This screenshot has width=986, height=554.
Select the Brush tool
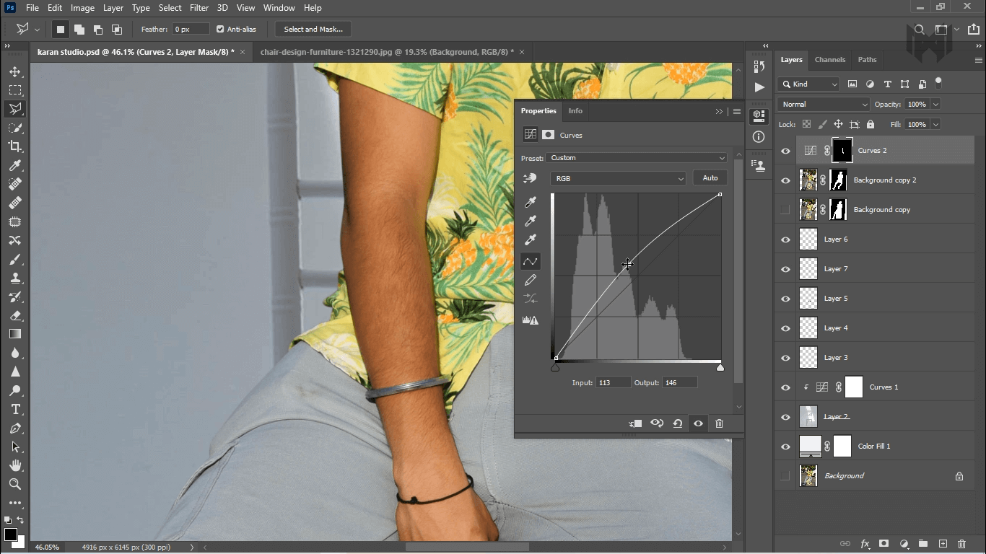point(15,259)
